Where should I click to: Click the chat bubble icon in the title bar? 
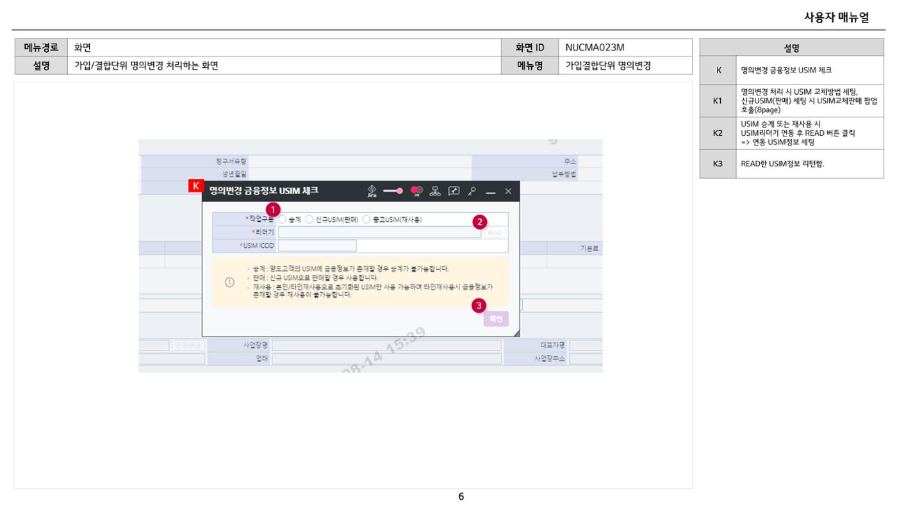(454, 191)
